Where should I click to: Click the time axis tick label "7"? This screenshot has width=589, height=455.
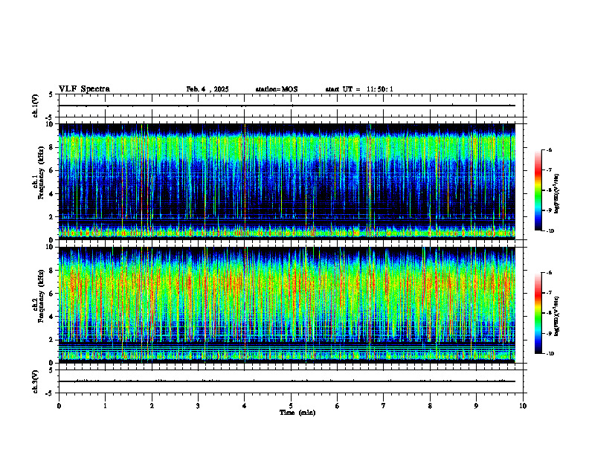384,406
